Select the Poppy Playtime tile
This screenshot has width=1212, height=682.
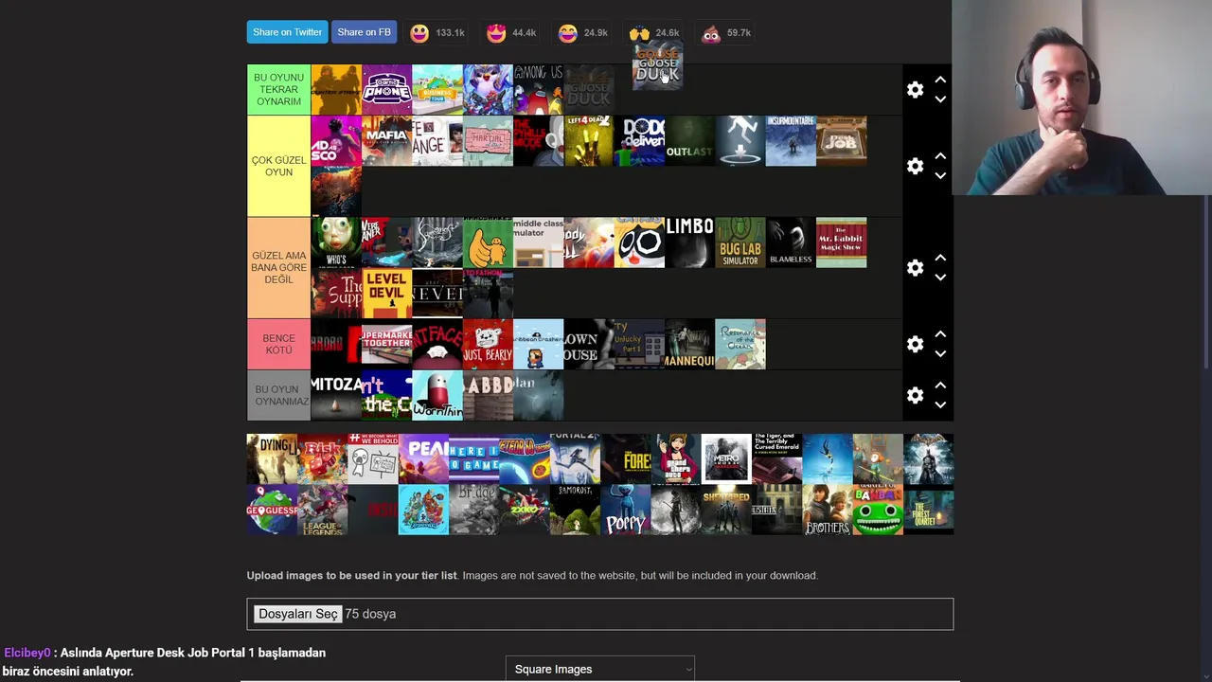626,511
